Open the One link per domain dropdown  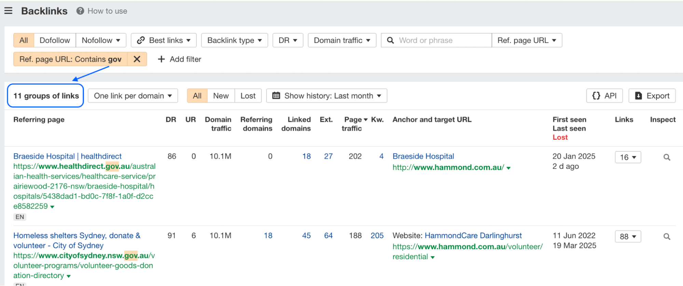(133, 96)
